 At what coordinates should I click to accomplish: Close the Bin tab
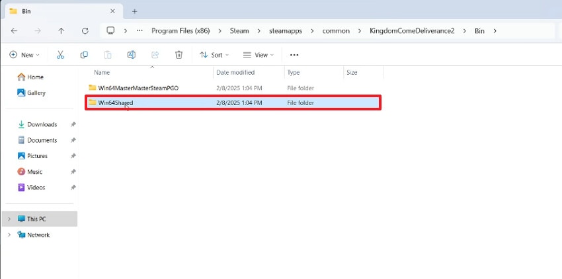point(112,11)
